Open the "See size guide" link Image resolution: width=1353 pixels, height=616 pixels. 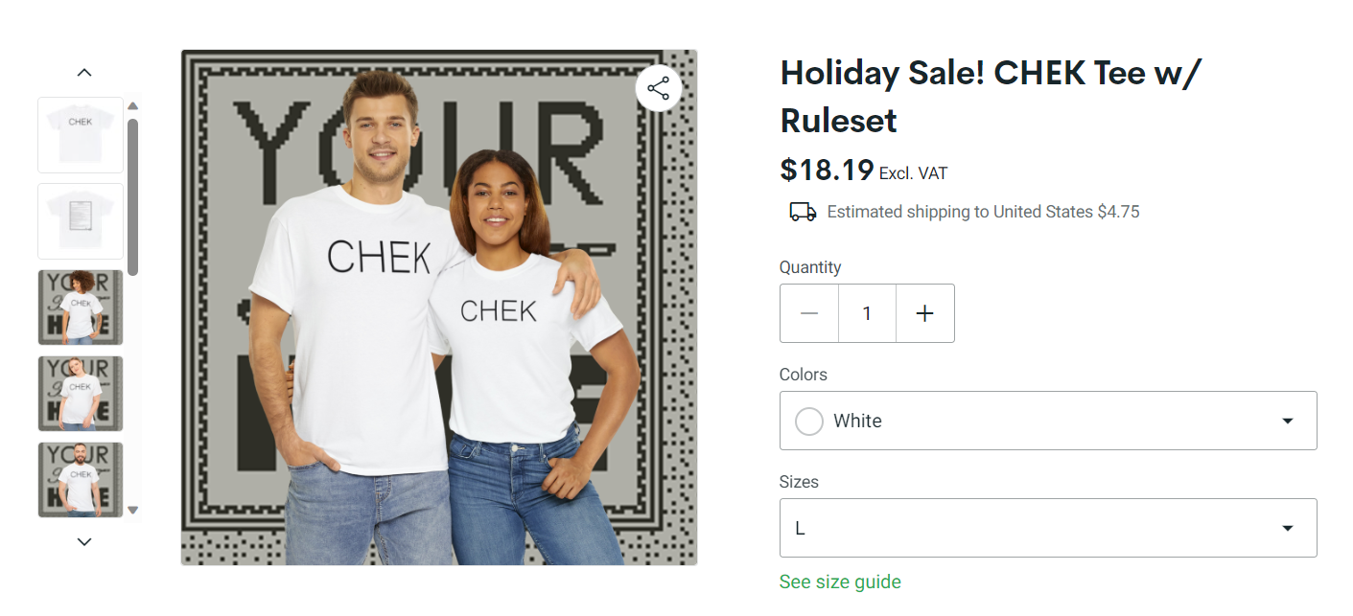pyautogui.click(x=840, y=582)
